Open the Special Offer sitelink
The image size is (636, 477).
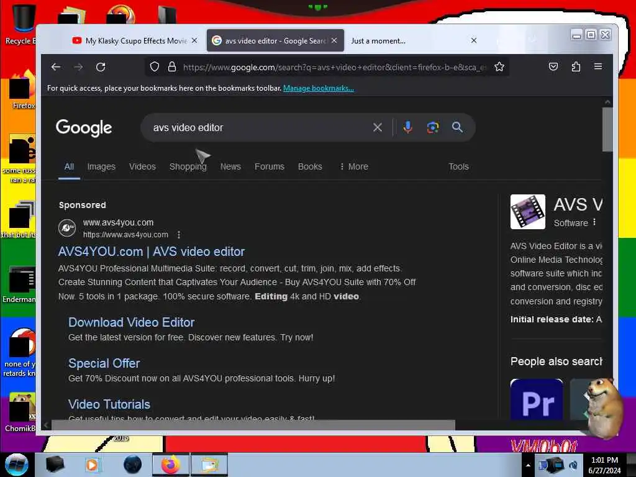pyautogui.click(x=104, y=363)
